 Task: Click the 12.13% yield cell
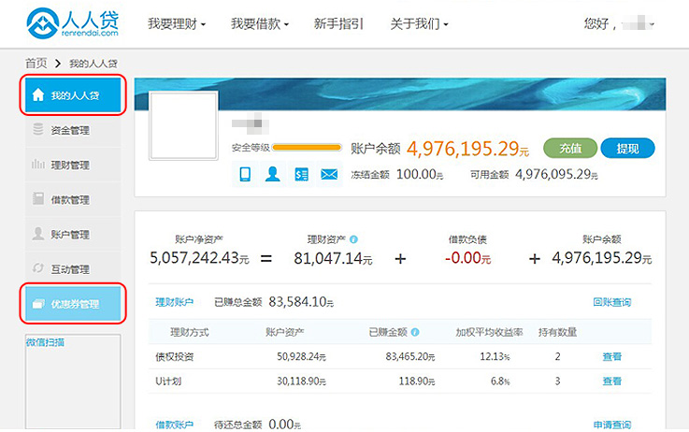point(495,356)
